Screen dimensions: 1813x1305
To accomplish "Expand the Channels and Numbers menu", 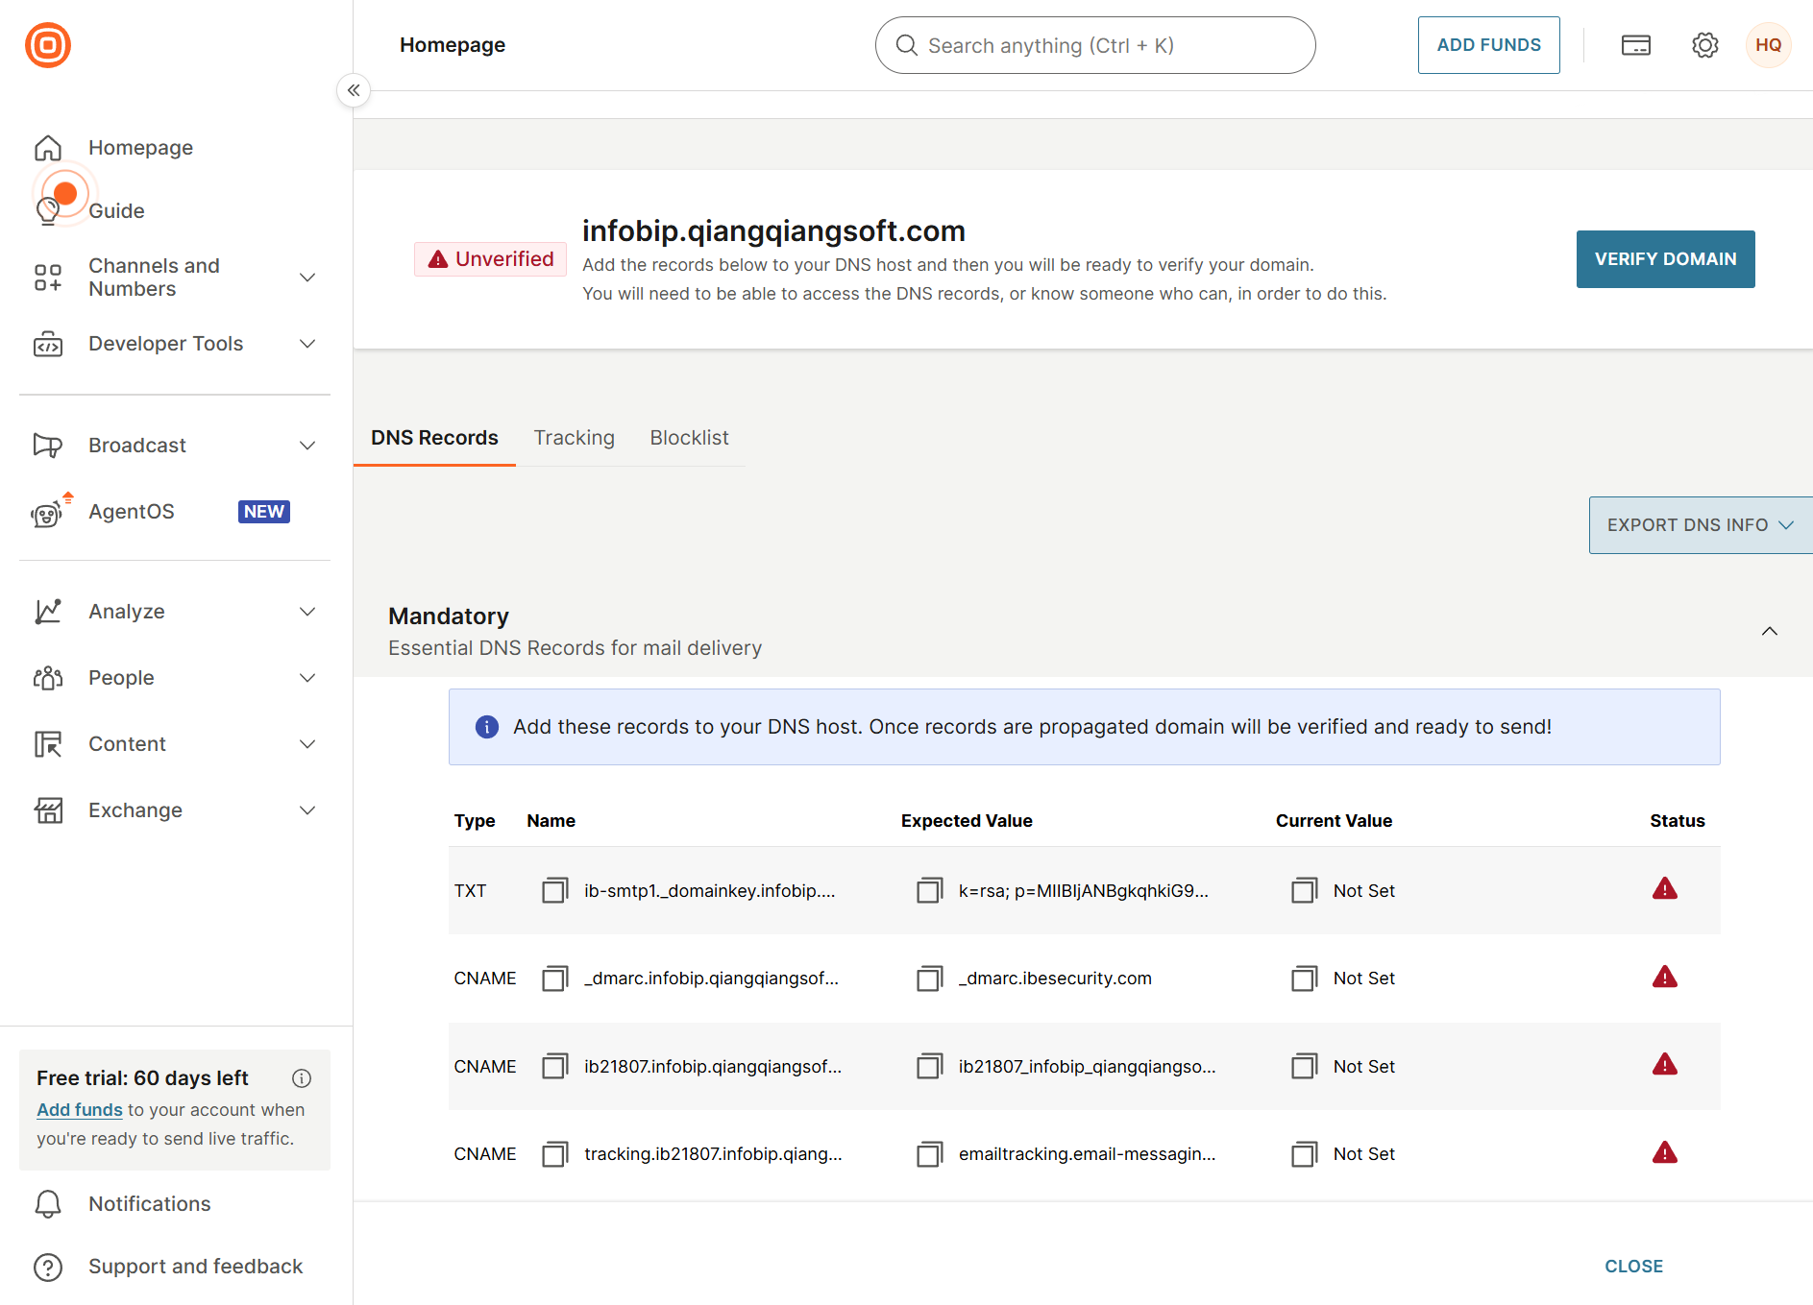I will (x=175, y=278).
